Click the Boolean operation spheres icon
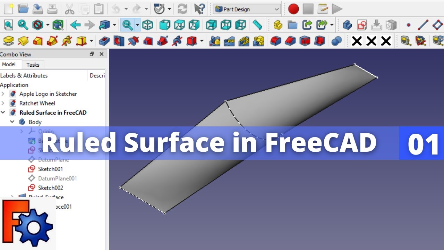Screen dimensions: 444x250 (336, 41)
